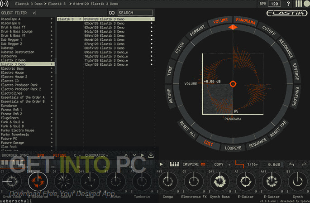310x203 pixels.
Task: Select the E-Guitar pad on A1
Action: click(x=246, y=181)
